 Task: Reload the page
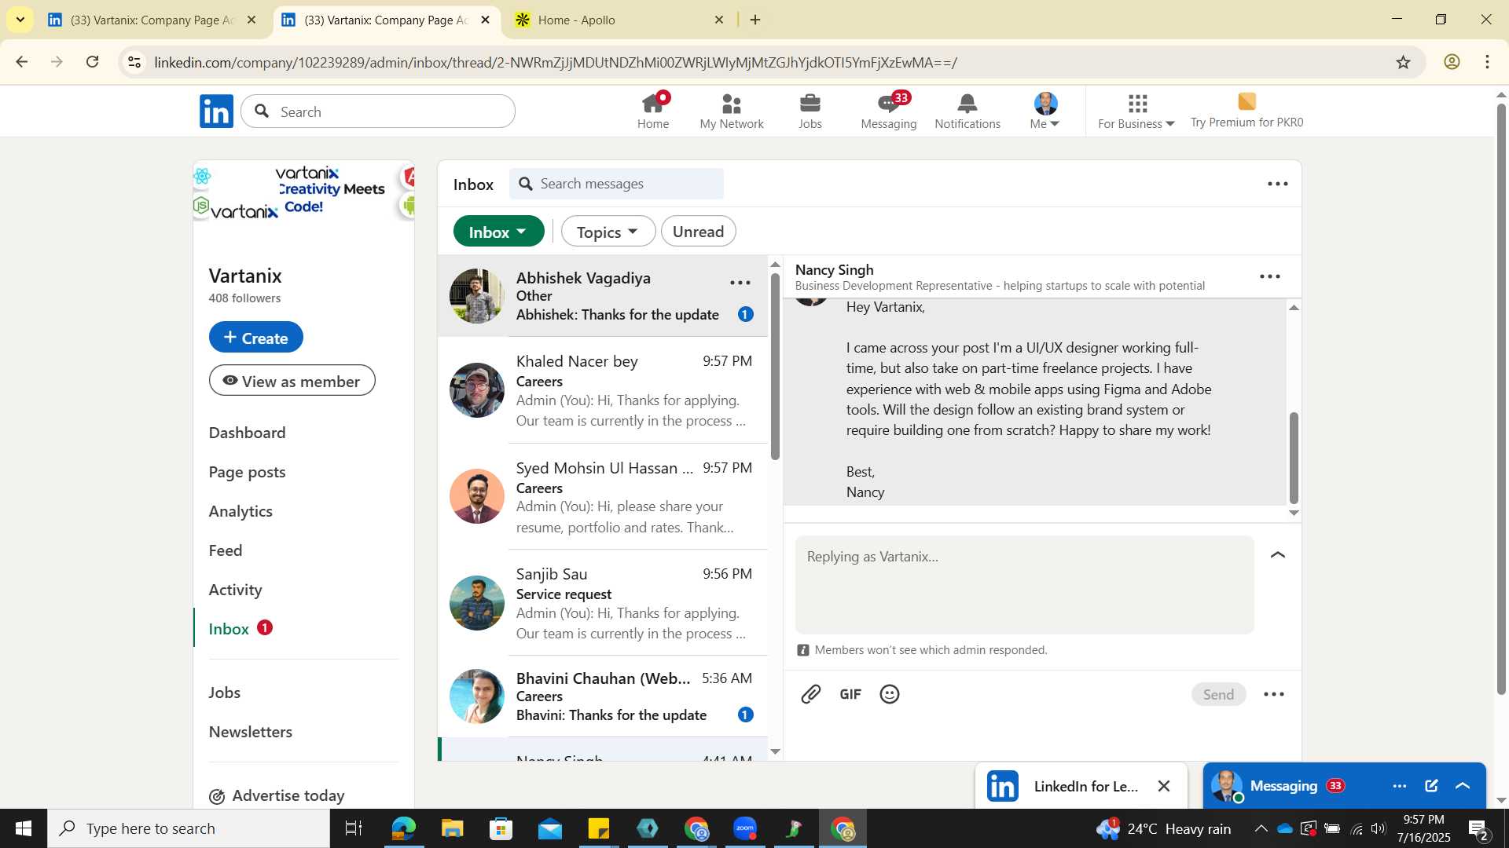pos(93,62)
